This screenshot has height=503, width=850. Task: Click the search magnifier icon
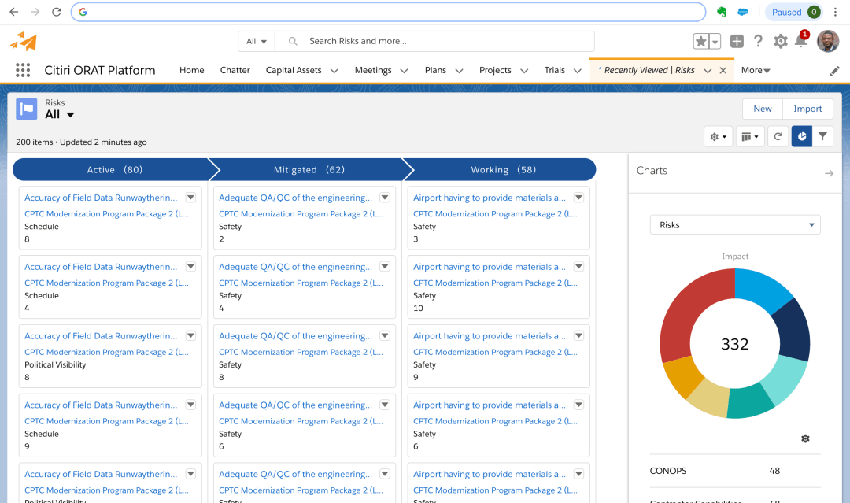[x=293, y=41]
